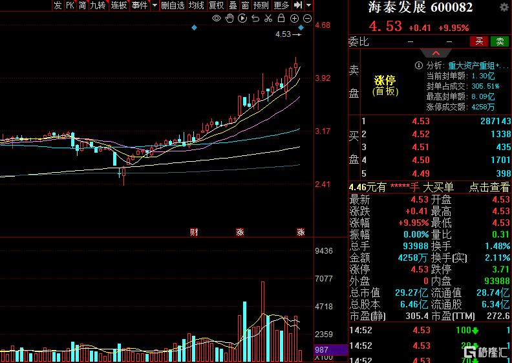This screenshot has width=512, height=363.
Task: Open the 重大资产重组 analysis link
Action: [478, 65]
